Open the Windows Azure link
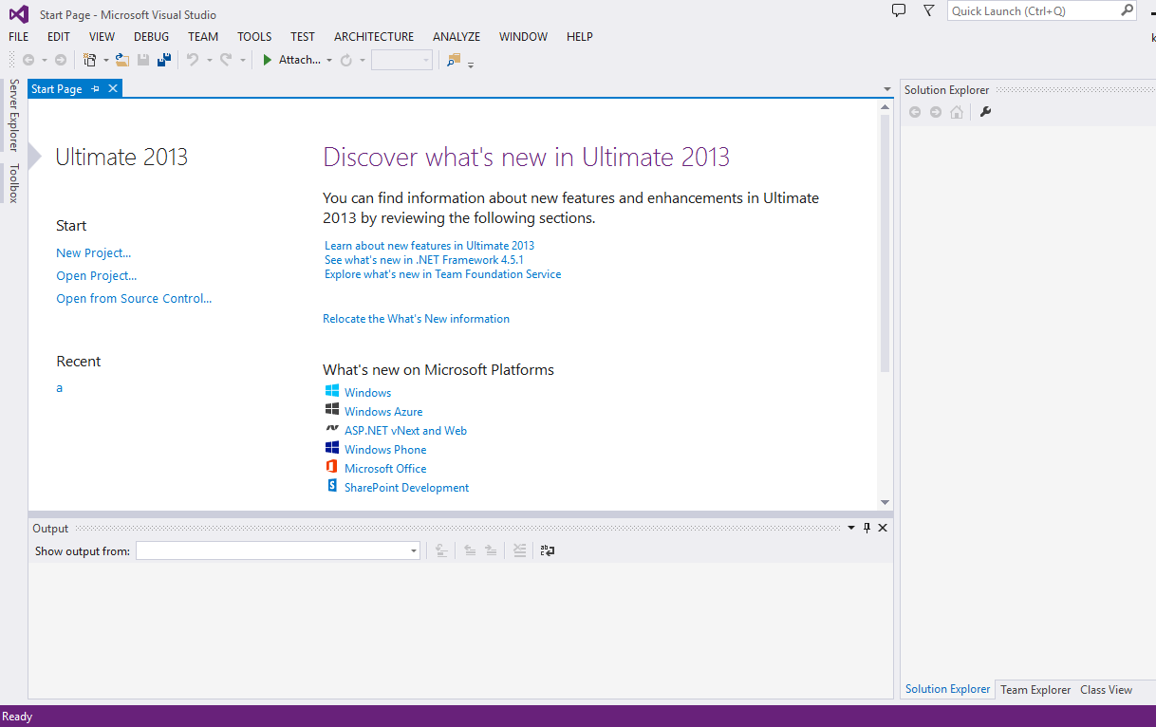The width and height of the screenshot is (1156, 727). click(383, 412)
